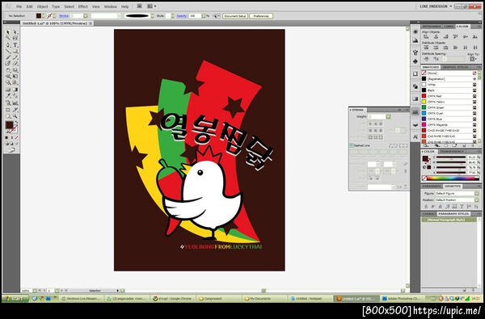
Task: Open the Pathfinder panel dock icon
Action: (415, 86)
